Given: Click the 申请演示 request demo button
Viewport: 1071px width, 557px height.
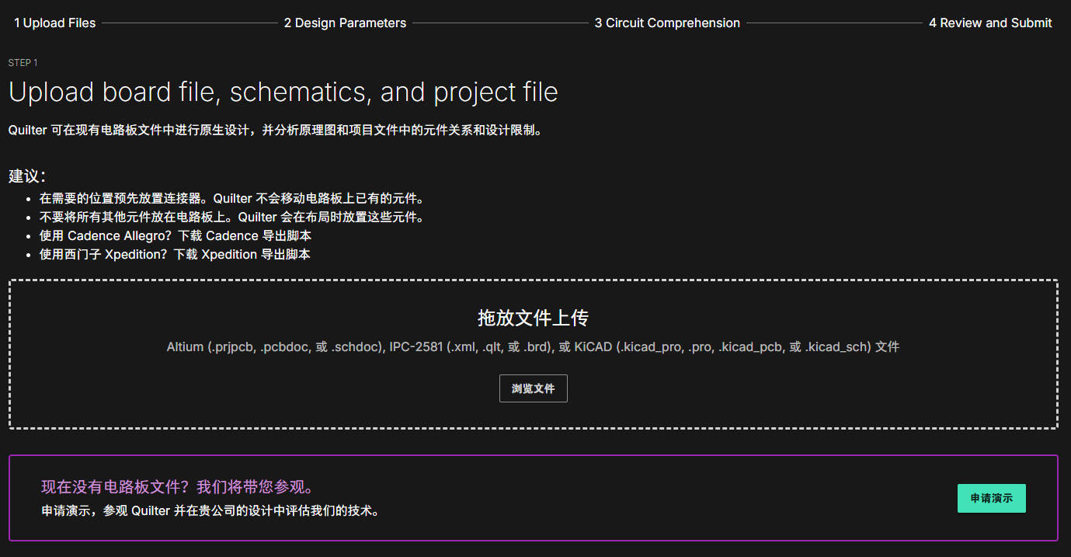Looking at the screenshot, I should (992, 499).
